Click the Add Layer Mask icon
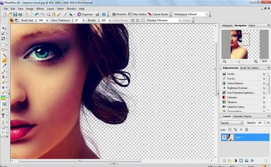This screenshot has height=167, width=271. click(x=241, y=161)
